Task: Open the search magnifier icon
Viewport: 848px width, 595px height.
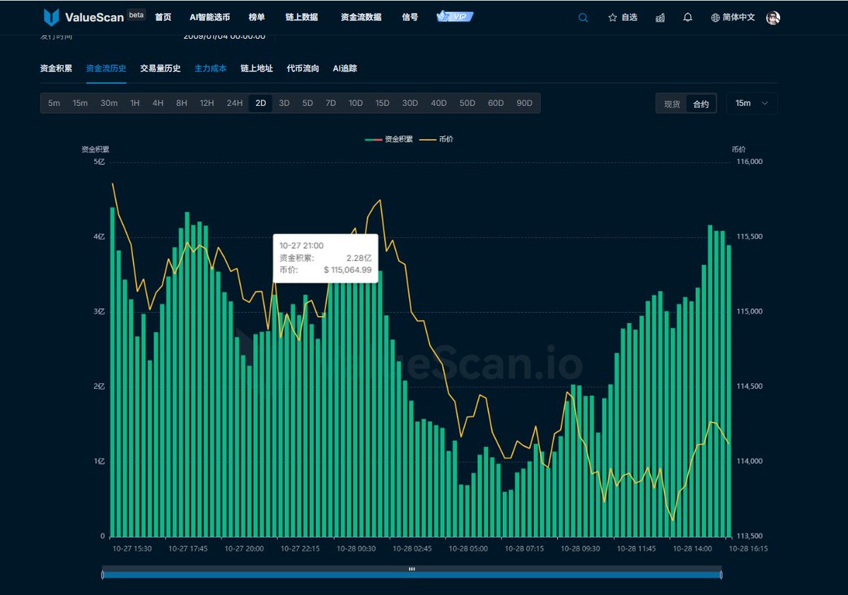Action: [x=583, y=18]
